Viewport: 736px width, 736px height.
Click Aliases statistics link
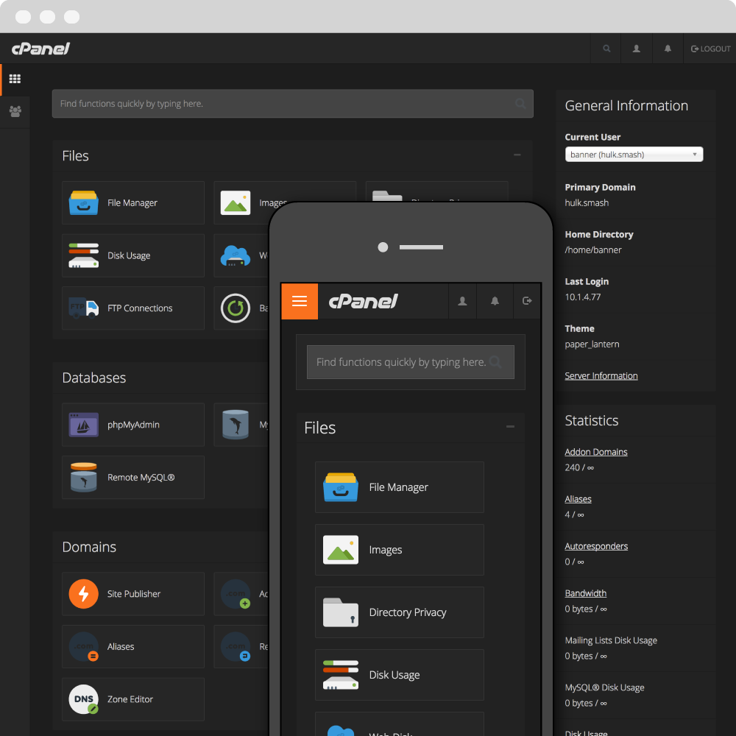[x=578, y=499]
